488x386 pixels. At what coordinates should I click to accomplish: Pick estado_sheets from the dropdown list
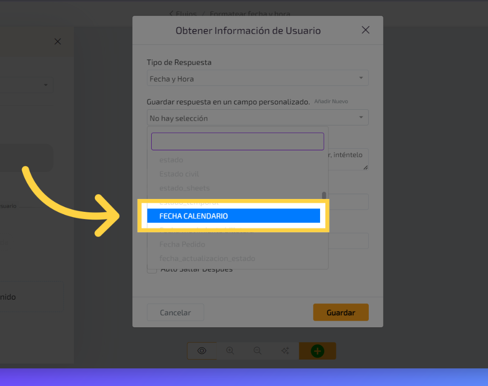click(185, 188)
